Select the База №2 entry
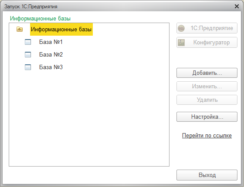 tap(51, 54)
